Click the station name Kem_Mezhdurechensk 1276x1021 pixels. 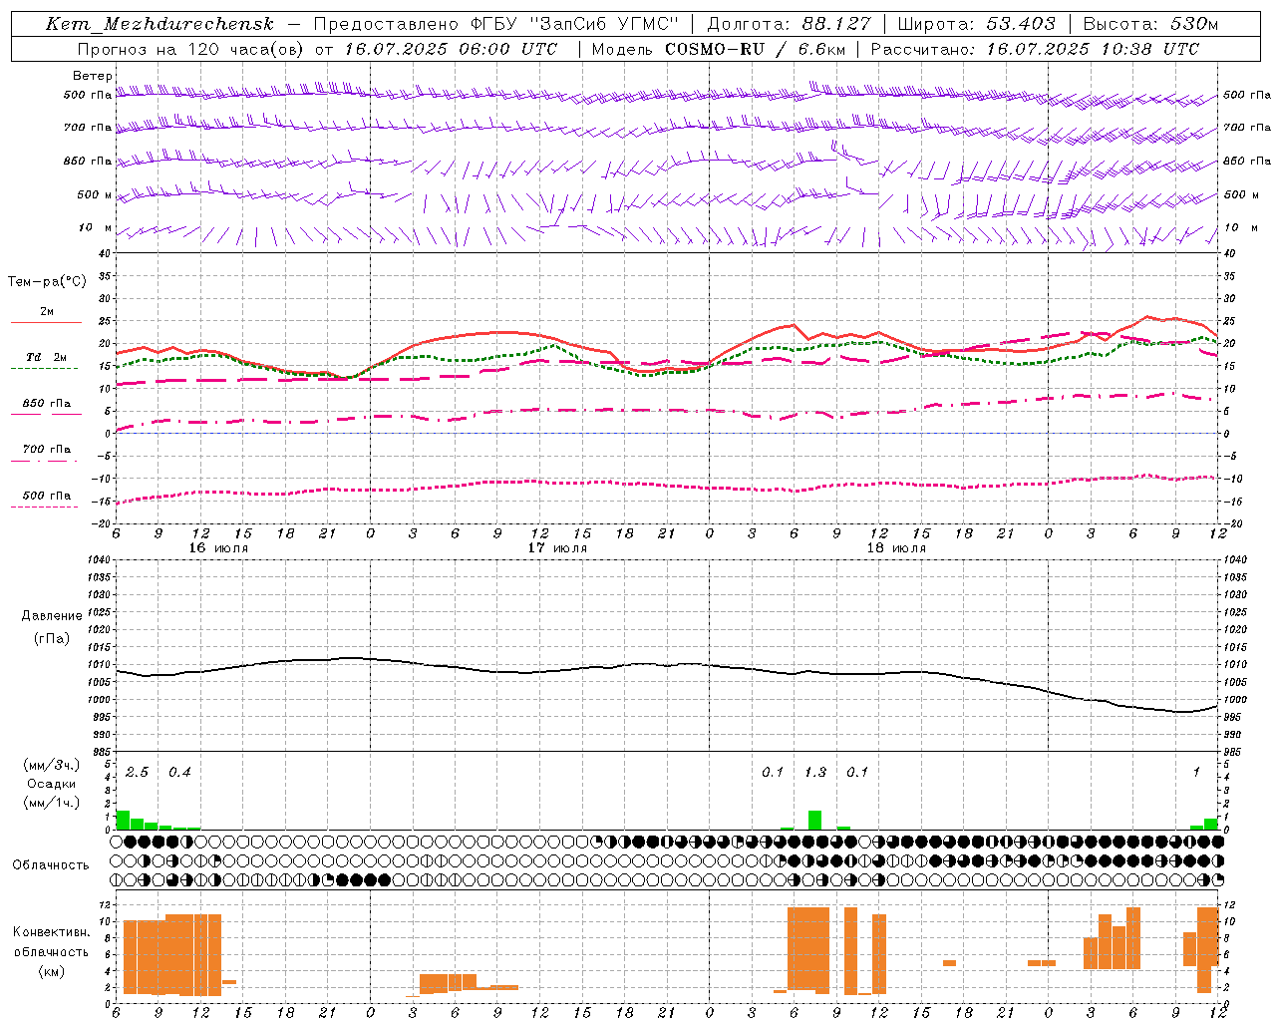tap(159, 24)
